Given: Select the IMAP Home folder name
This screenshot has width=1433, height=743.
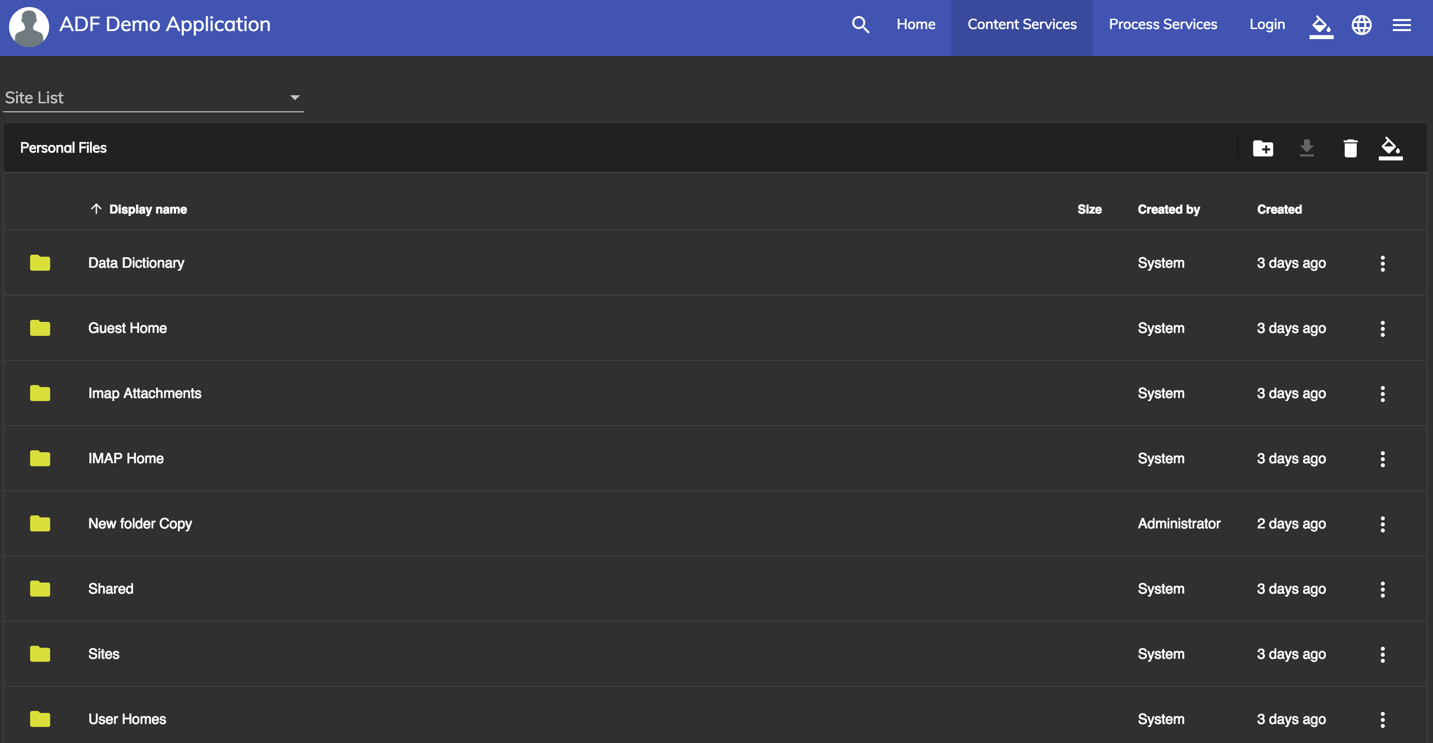Looking at the screenshot, I should click(x=126, y=458).
